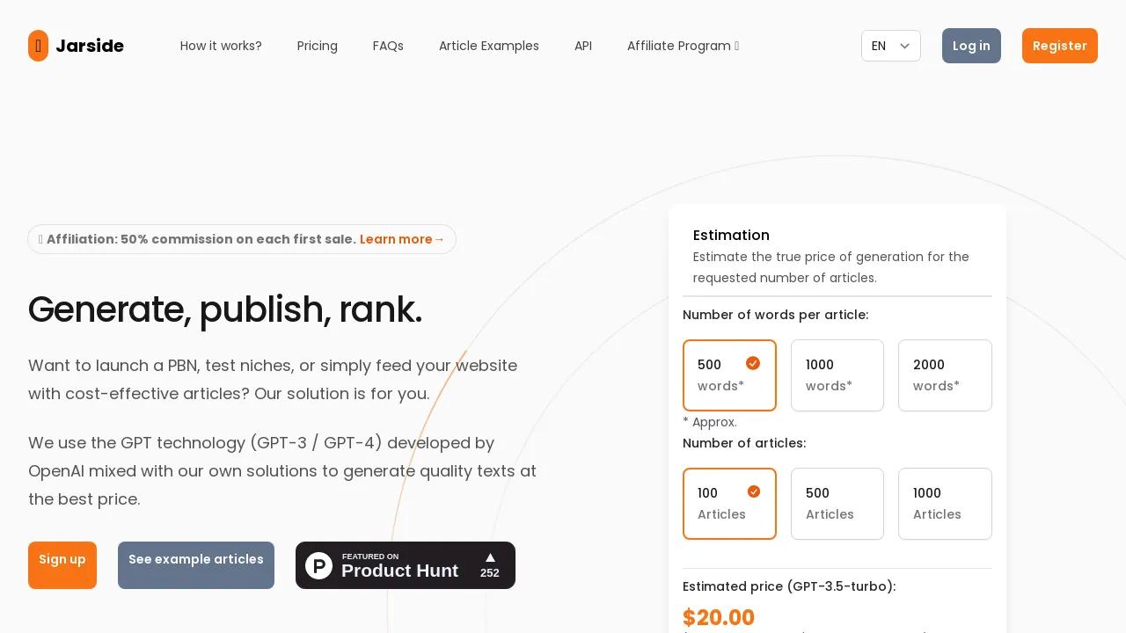This screenshot has width=1126, height=633.
Task: Click the Log in button
Action: coord(971,46)
